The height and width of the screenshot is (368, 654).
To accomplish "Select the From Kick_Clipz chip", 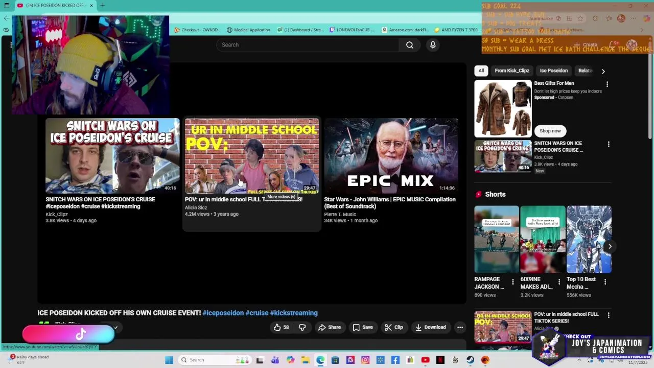I will click(x=512, y=71).
